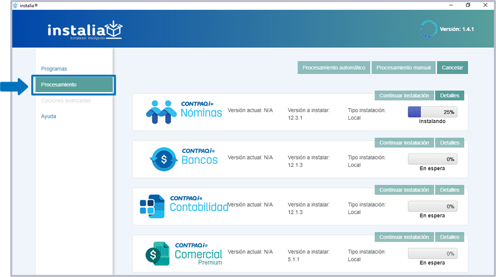This screenshot has width=496, height=277.
Task: Click the Comercial Premium 0% progress bar
Action: point(433,253)
